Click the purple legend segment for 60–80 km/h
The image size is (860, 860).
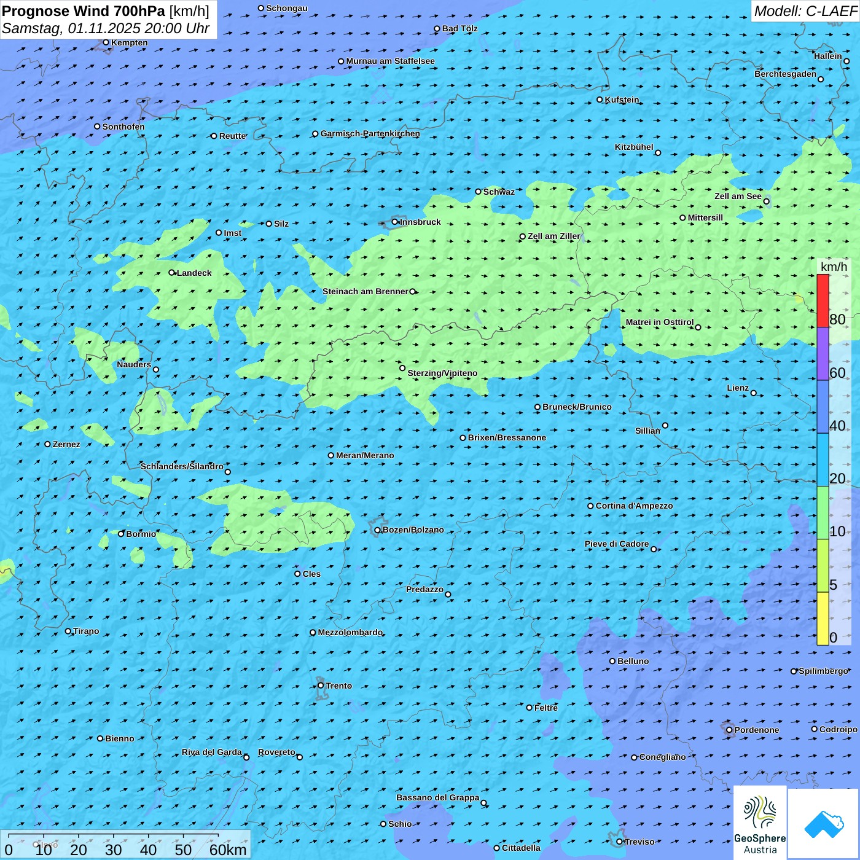[x=823, y=353]
